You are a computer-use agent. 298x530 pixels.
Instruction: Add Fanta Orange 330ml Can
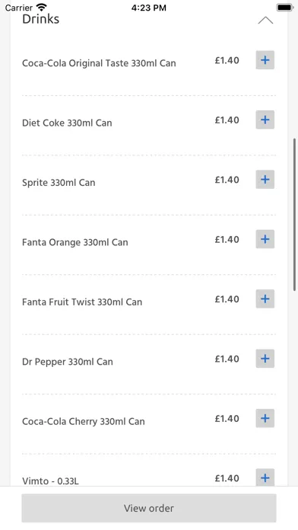point(265,239)
